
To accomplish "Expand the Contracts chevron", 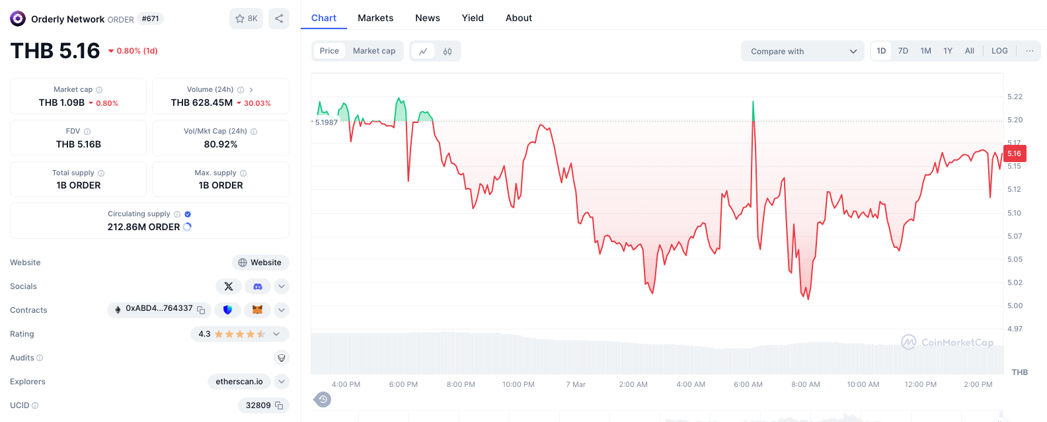I will pyautogui.click(x=282, y=310).
